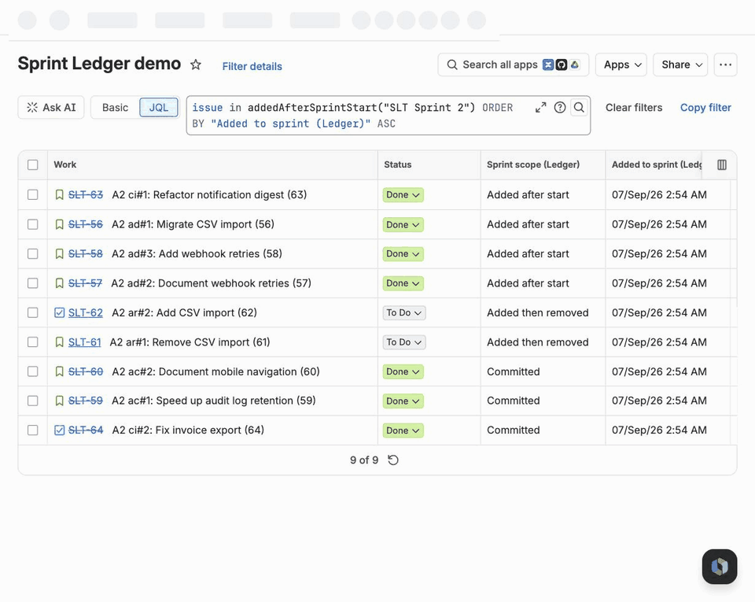
Task: Run search with the magnifier button
Action: (579, 107)
